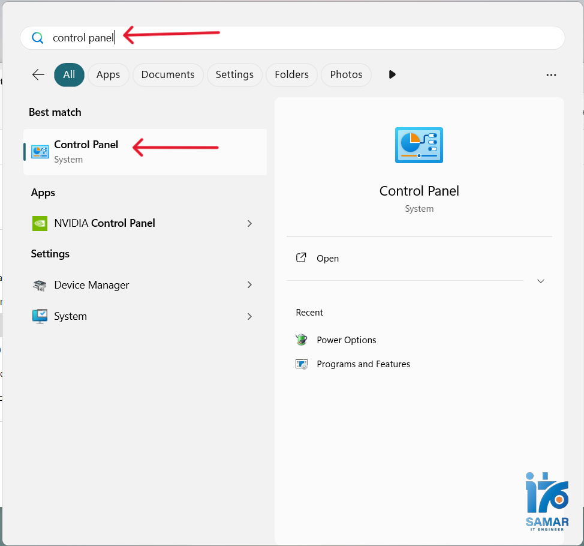Screen dimensions: 584x546
Task: Expand NVIDIA Control Panel result chevron
Action: pyautogui.click(x=249, y=223)
